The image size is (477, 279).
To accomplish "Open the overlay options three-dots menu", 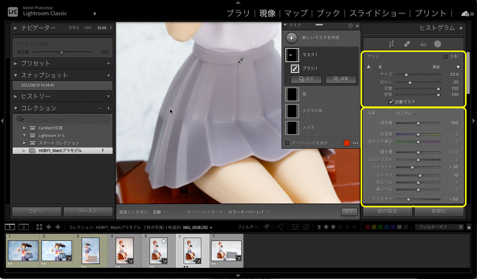I will click(x=355, y=143).
